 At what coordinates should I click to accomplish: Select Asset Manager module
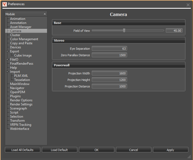coord(21,27)
